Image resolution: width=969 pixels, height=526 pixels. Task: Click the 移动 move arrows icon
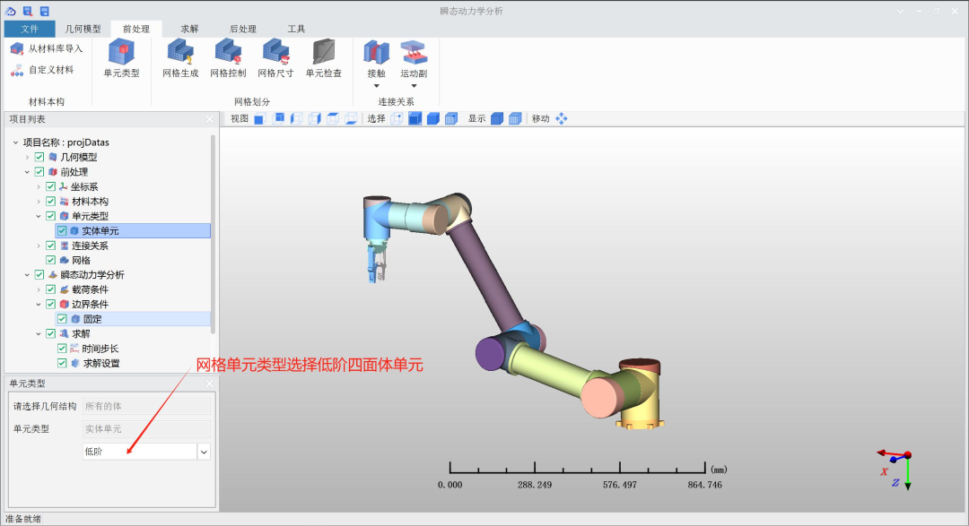pyautogui.click(x=561, y=118)
